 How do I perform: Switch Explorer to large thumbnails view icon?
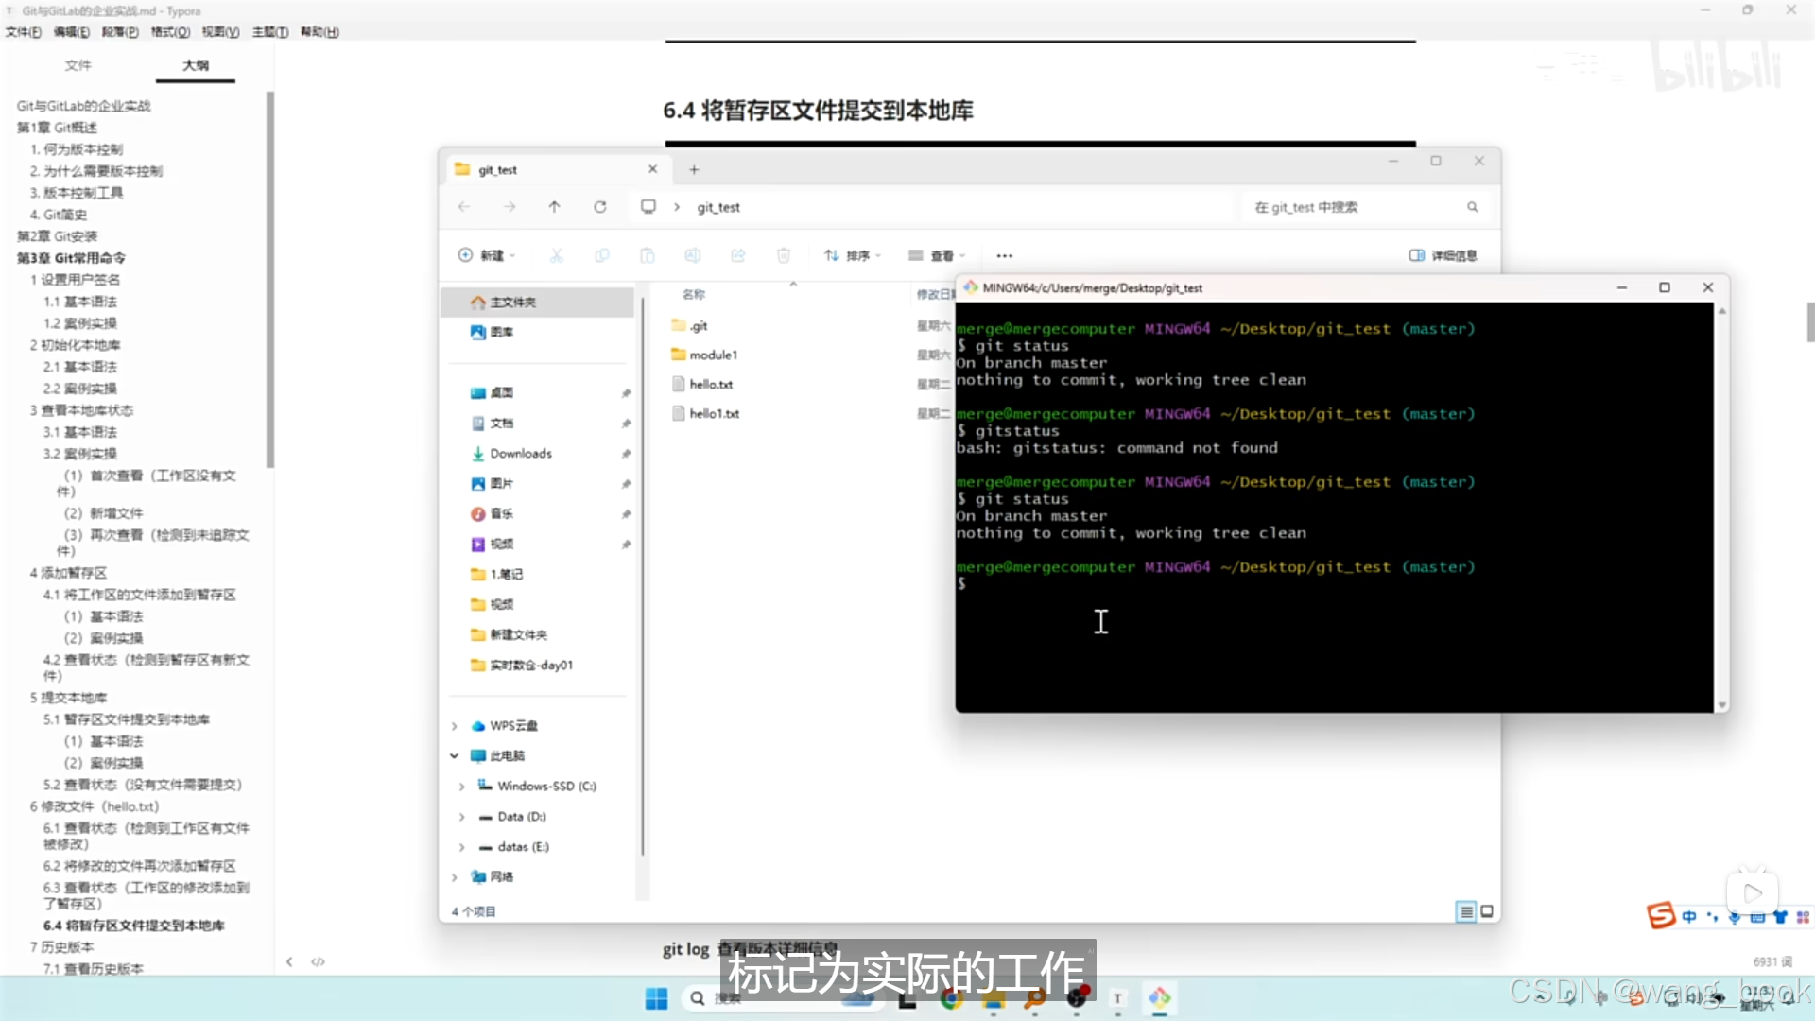1487,911
